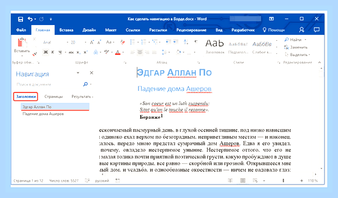Redo with the grayed circular arrow icon

41,19
